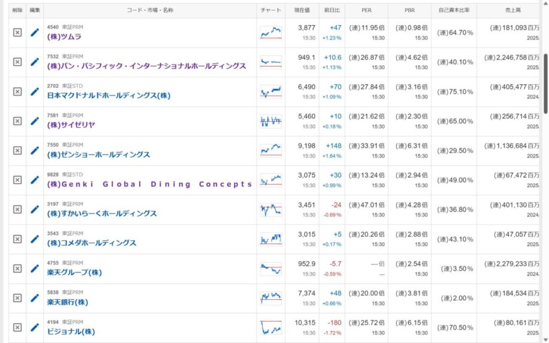Click the vertical scrollbar on the right
The height and width of the screenshot is (343, 549).
tap(546, 83)
